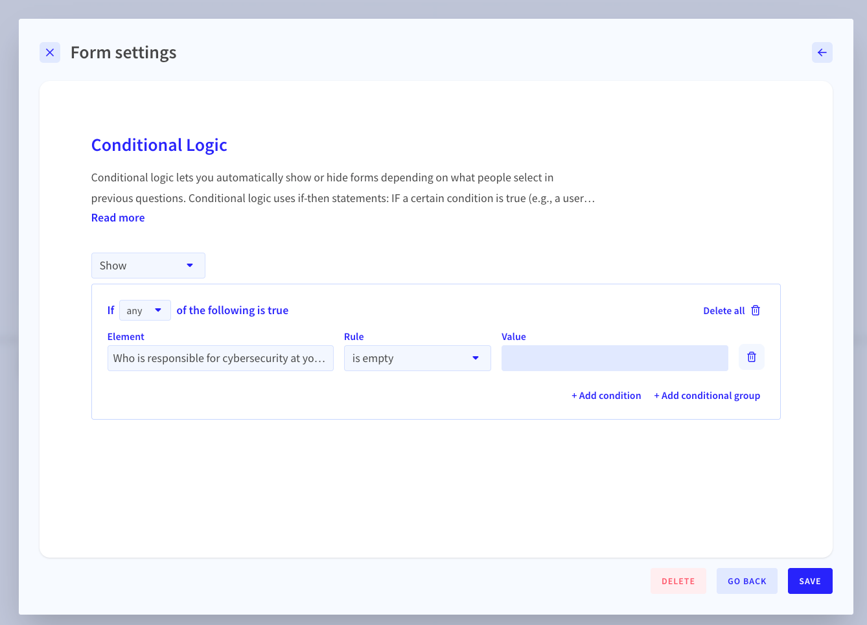Click GO BACK to return
Viewport: 867px width, 625px height.
(746, 581)
